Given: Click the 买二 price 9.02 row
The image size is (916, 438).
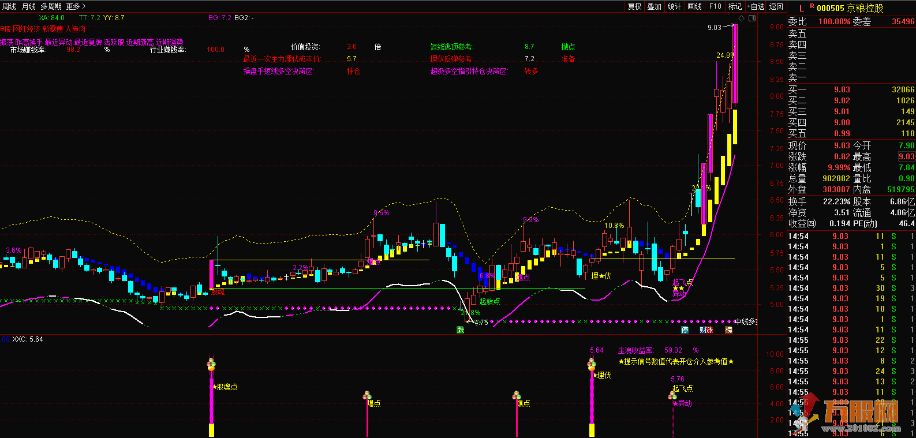Looking at the screenshot, I should click(851, 100).
